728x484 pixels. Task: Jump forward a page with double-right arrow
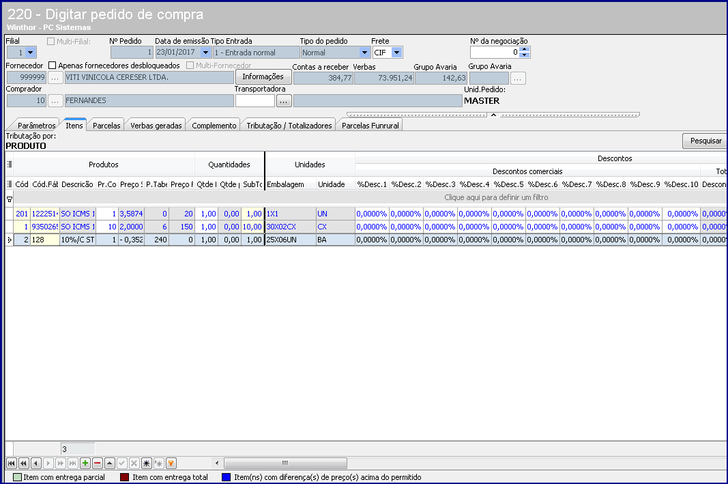coord(60,463)
